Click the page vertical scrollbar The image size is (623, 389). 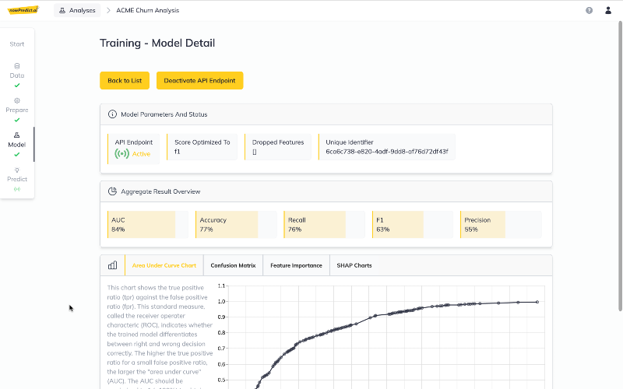tap(620, 166)
